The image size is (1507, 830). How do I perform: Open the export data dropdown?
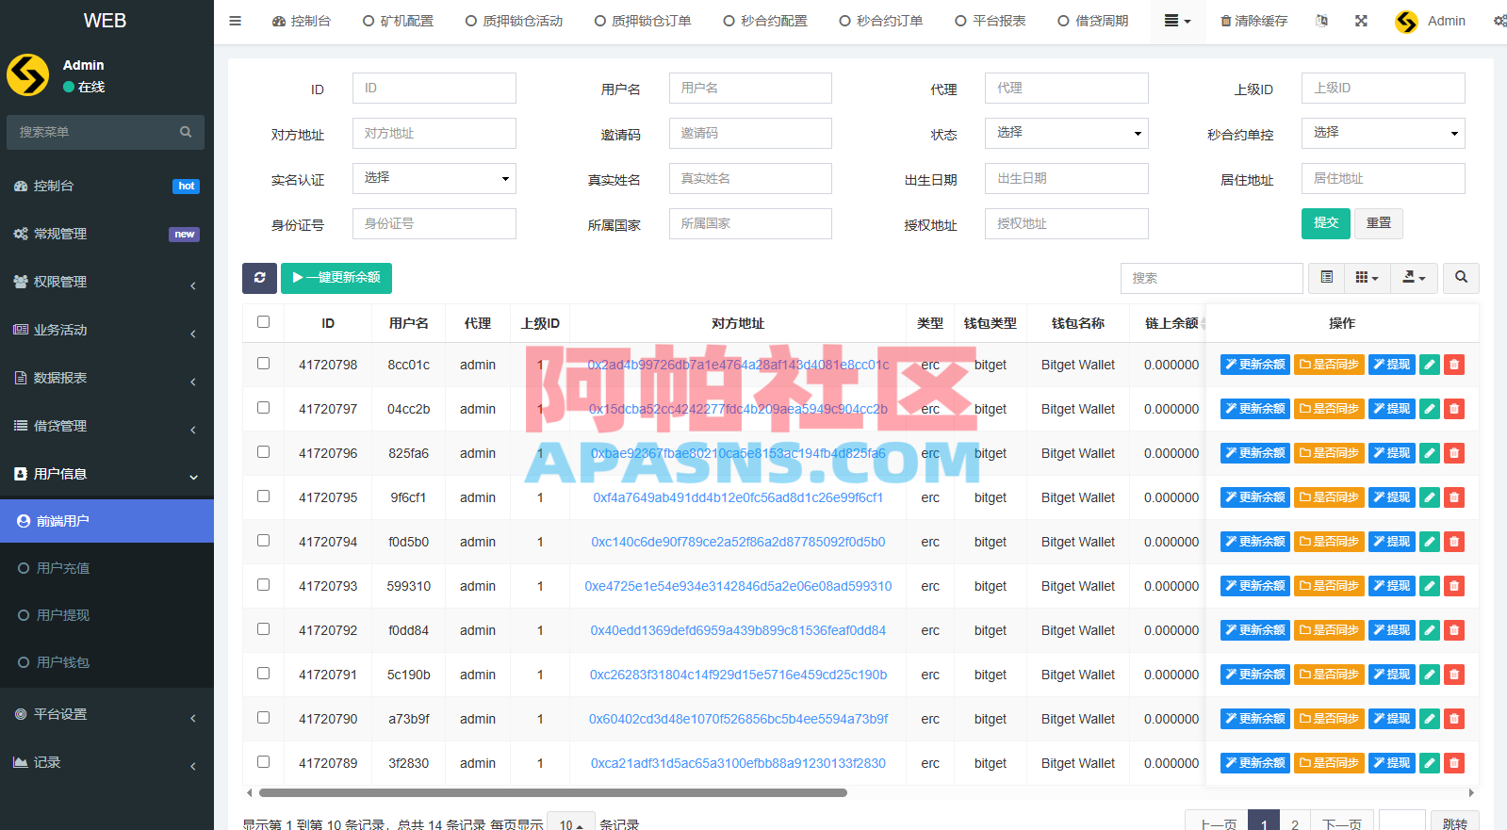pyautogui.click(x=1414, y=278)
